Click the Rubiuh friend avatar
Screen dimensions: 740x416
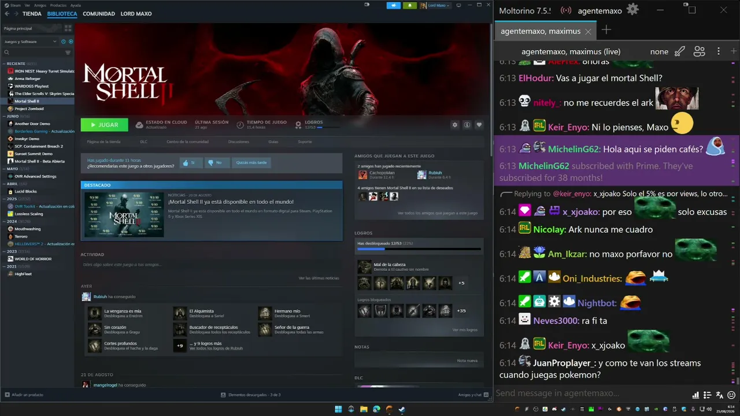(422, 174)
